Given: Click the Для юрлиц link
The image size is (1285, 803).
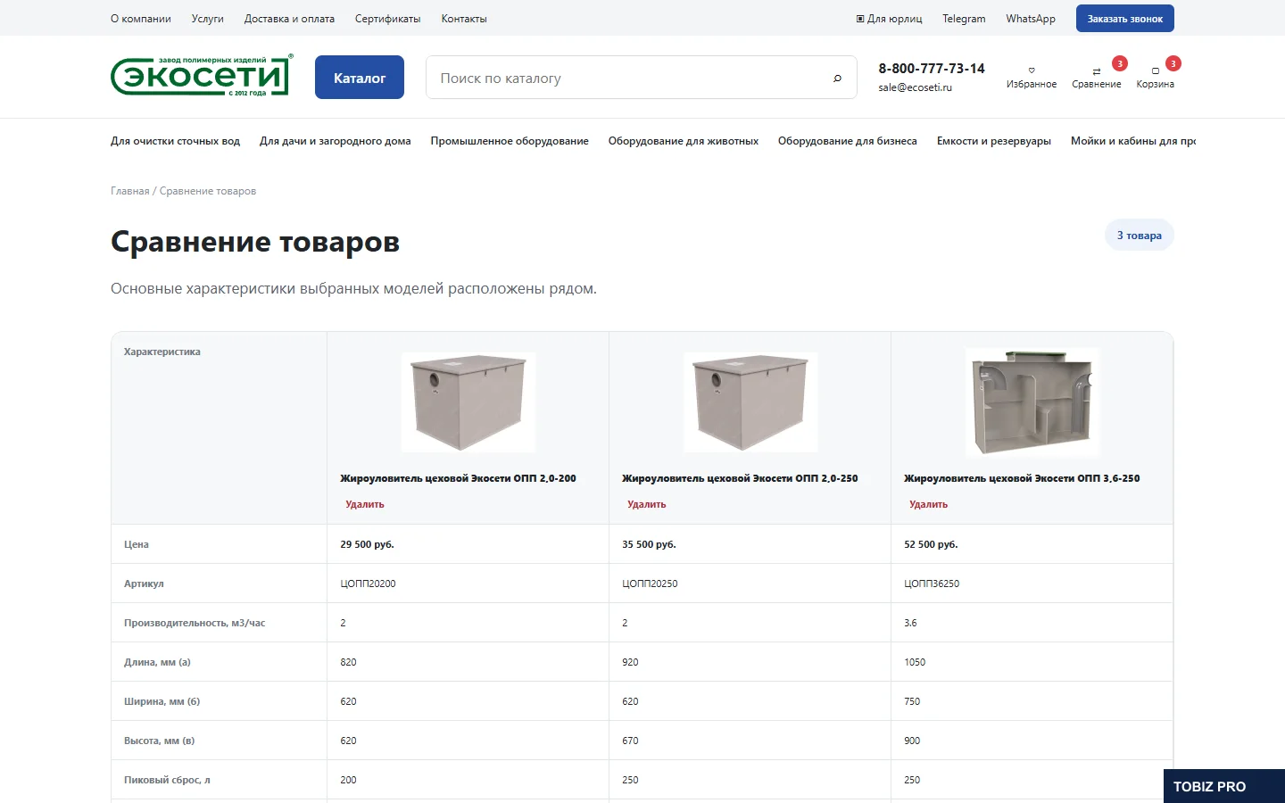Looking at the screenshot, I should pyautogui.click(x=890, y=19).
